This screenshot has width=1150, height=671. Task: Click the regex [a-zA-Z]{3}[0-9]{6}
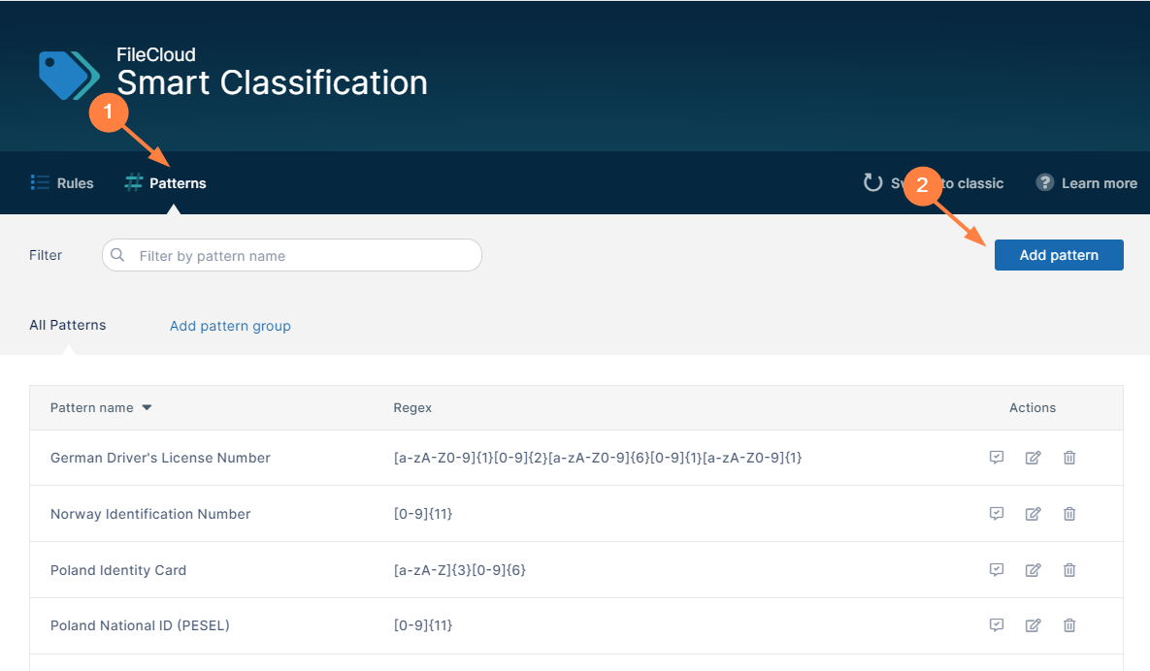(x=460, y=570)
